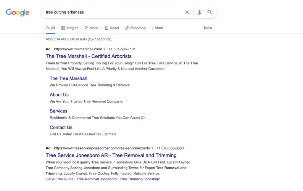This screenshot has width=303, height=191.
Task: Click the 'Get A Free Quote' link
Action: pos(59,179)
